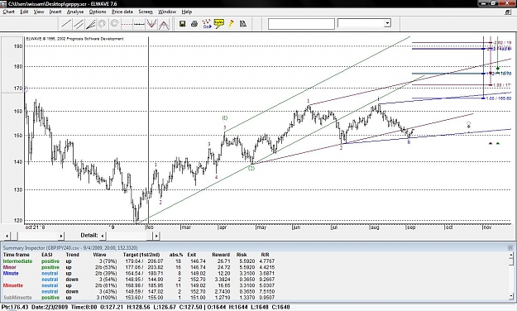
Task: Close the Summary Inspector panel
Action: point(510,247)
